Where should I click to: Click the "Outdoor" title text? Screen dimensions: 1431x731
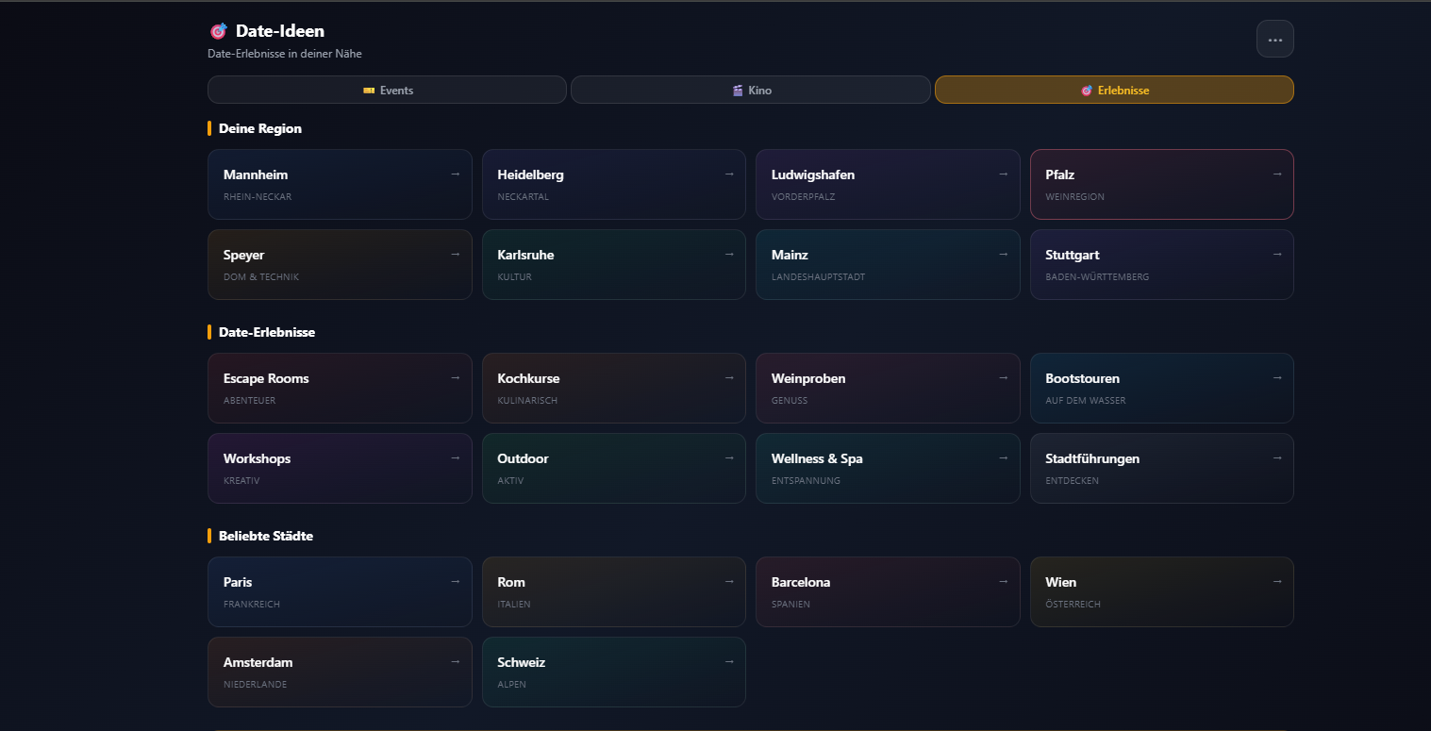pyautogui.click(x=523, y=458)
